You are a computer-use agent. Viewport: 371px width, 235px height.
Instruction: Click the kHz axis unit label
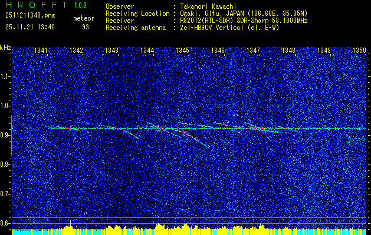pos(5,48)
